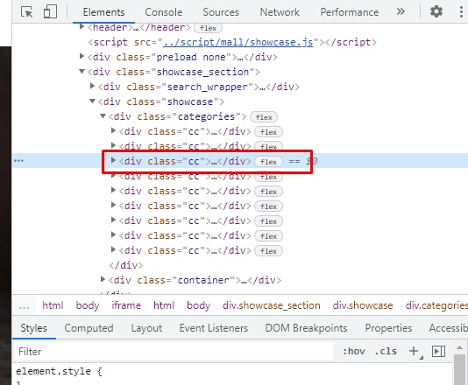Toggle the computed styles sidebar icon

pyautogui.click(x=438, y=352)
